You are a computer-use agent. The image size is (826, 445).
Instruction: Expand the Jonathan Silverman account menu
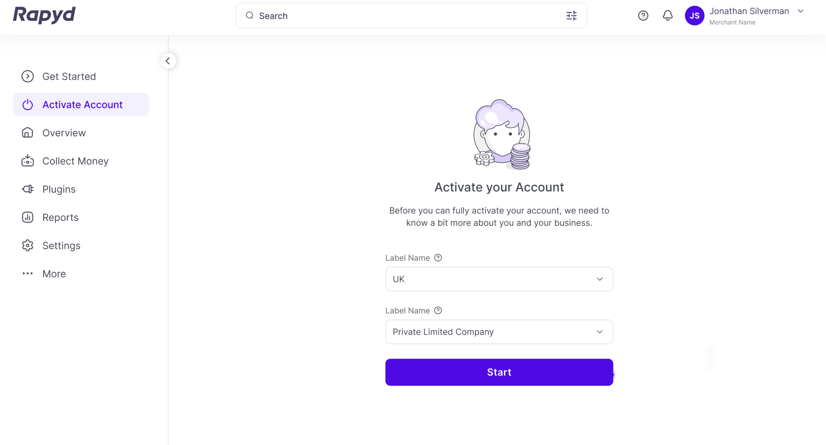[800, 12]
